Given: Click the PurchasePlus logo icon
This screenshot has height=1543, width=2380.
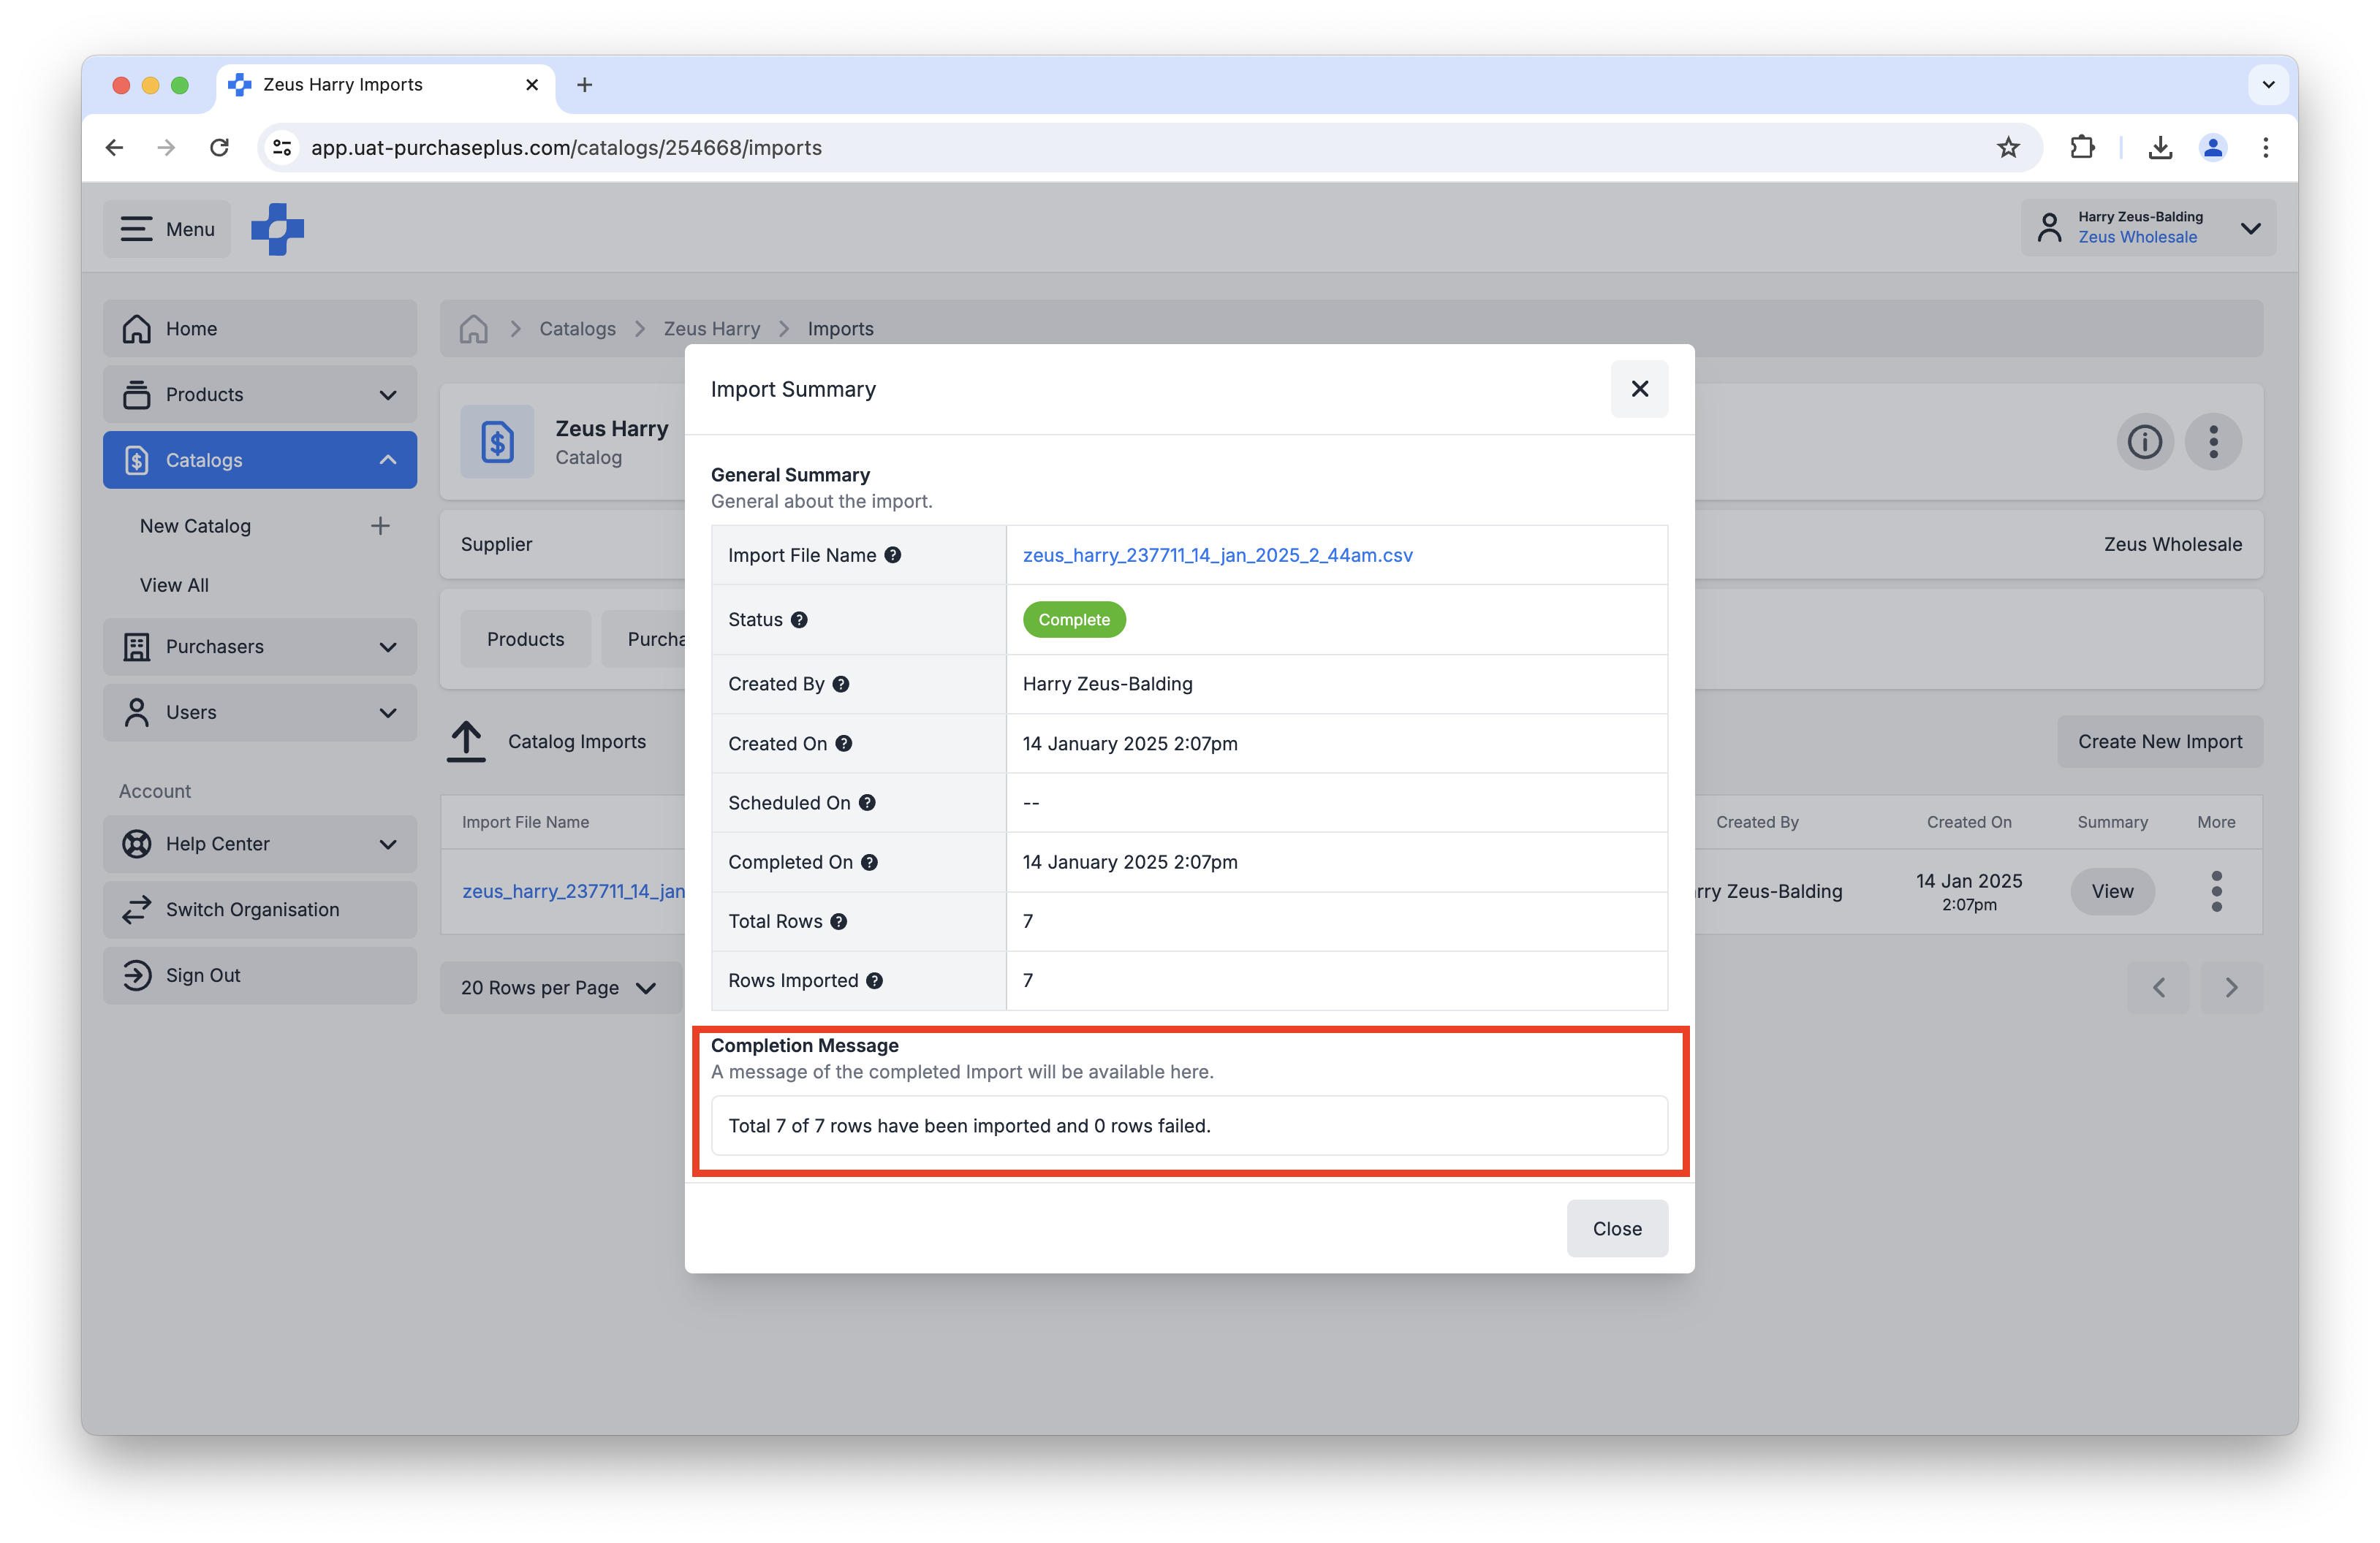Looking at the screenshot, I should pos(277,229).
